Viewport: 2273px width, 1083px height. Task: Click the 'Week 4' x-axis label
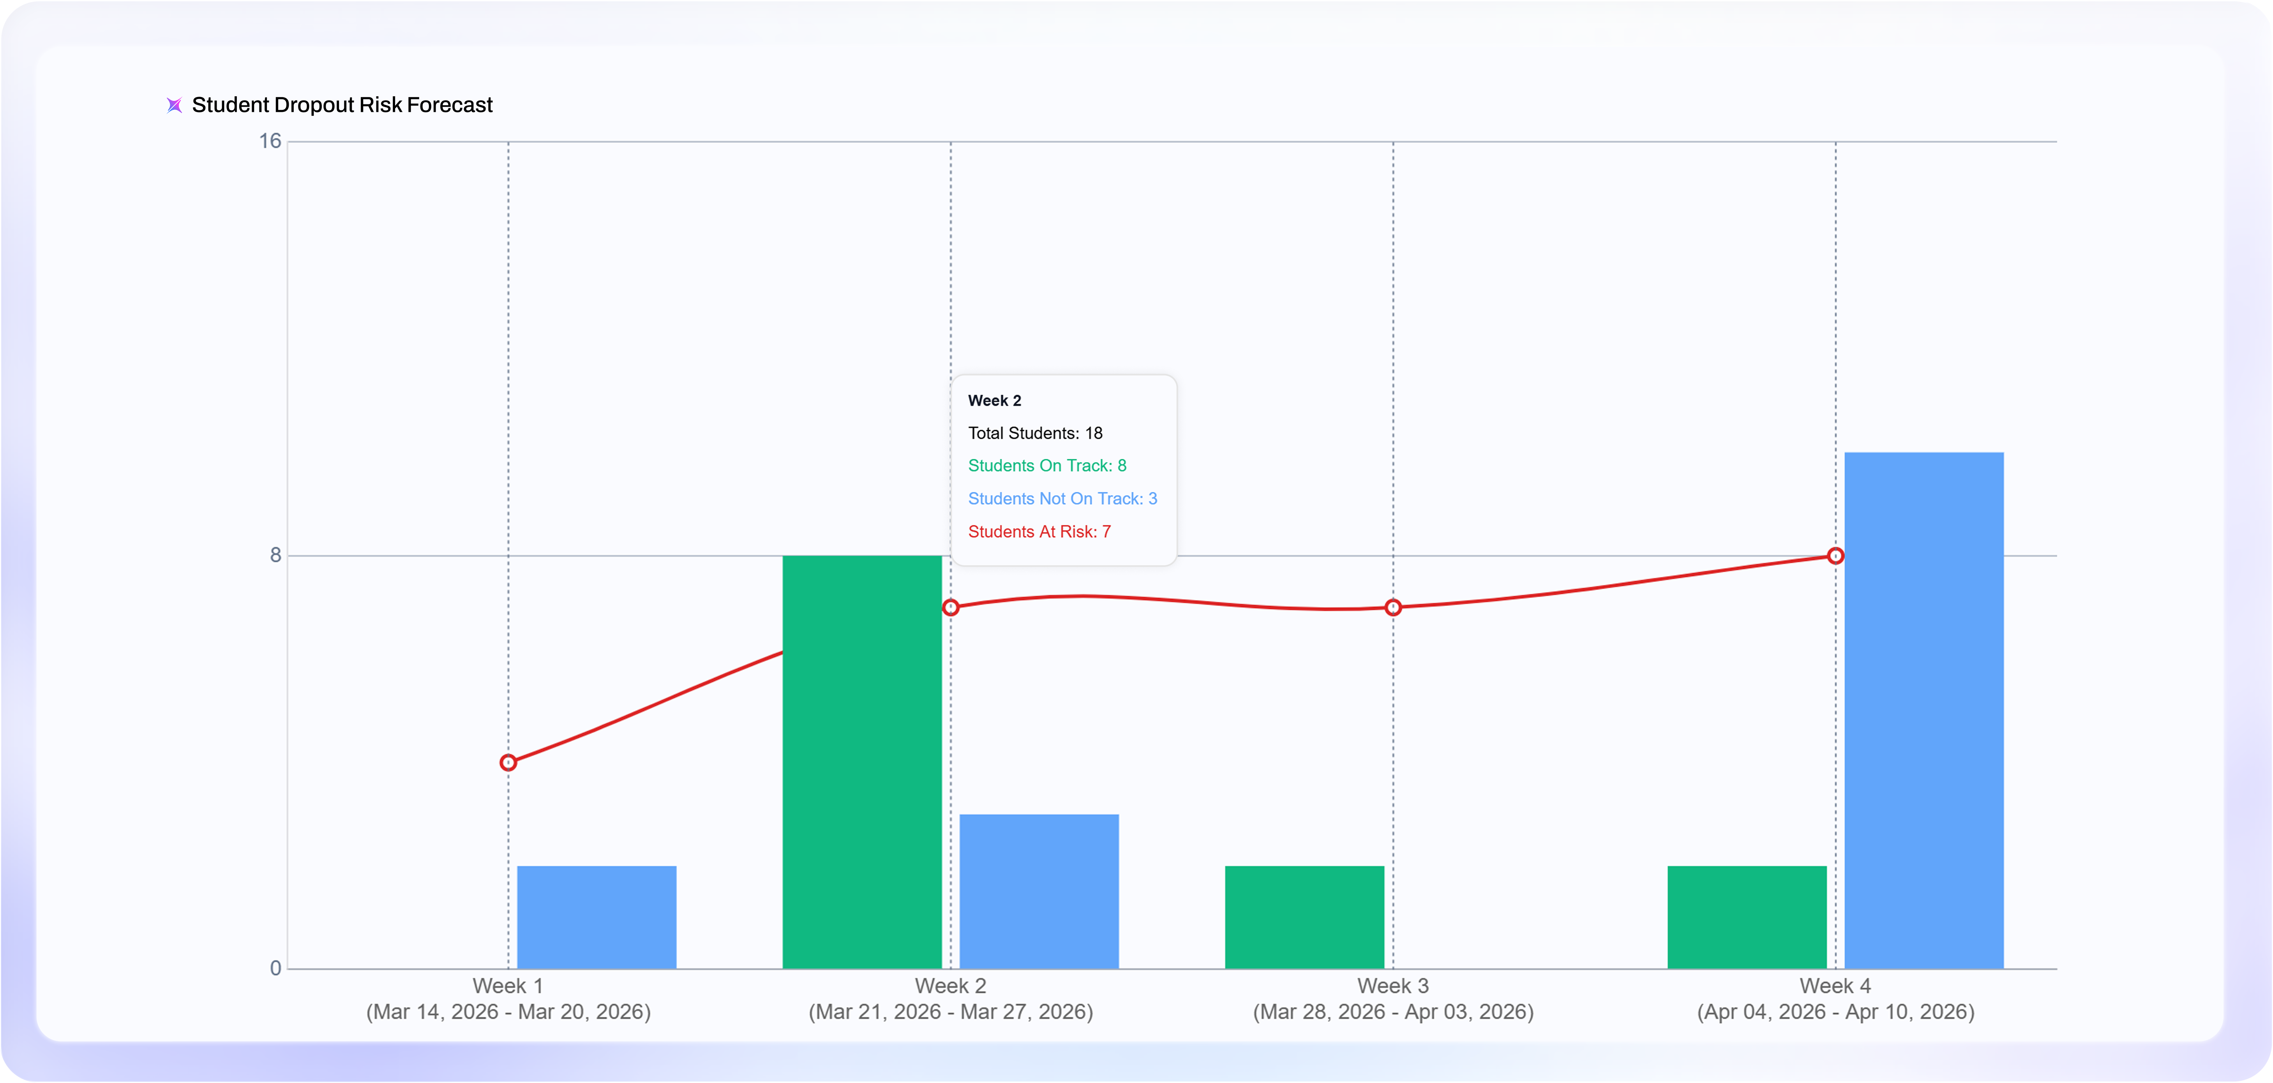click(x=1835, y=986)
